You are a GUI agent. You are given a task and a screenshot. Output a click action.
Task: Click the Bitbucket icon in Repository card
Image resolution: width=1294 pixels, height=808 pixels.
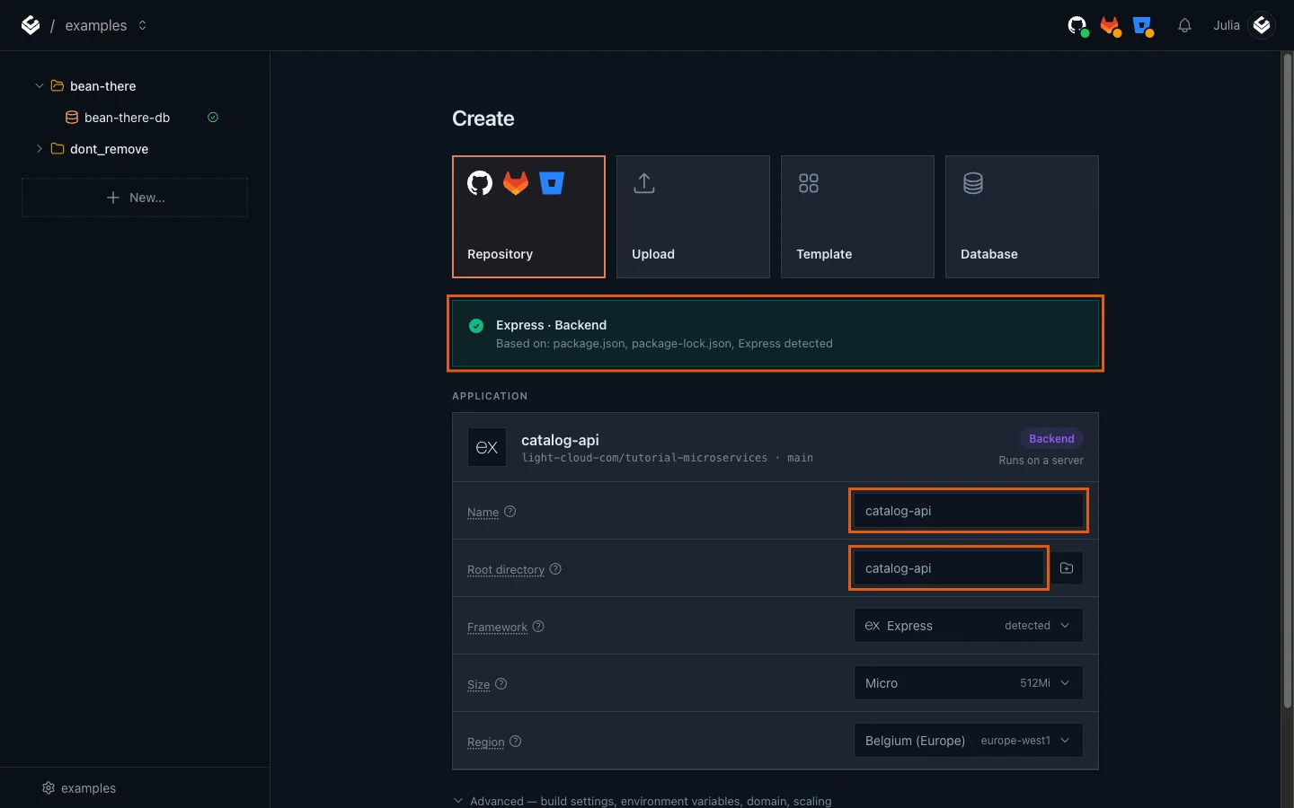pyautogui.click(x=552, y=183)
